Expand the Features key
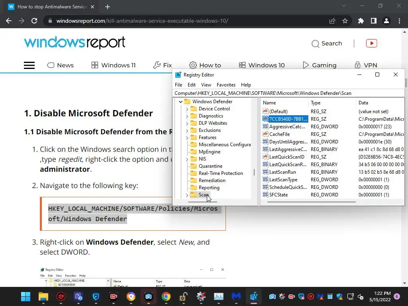Image resolution: width=408 pixels, height=306 pixels. coord(187,137)
